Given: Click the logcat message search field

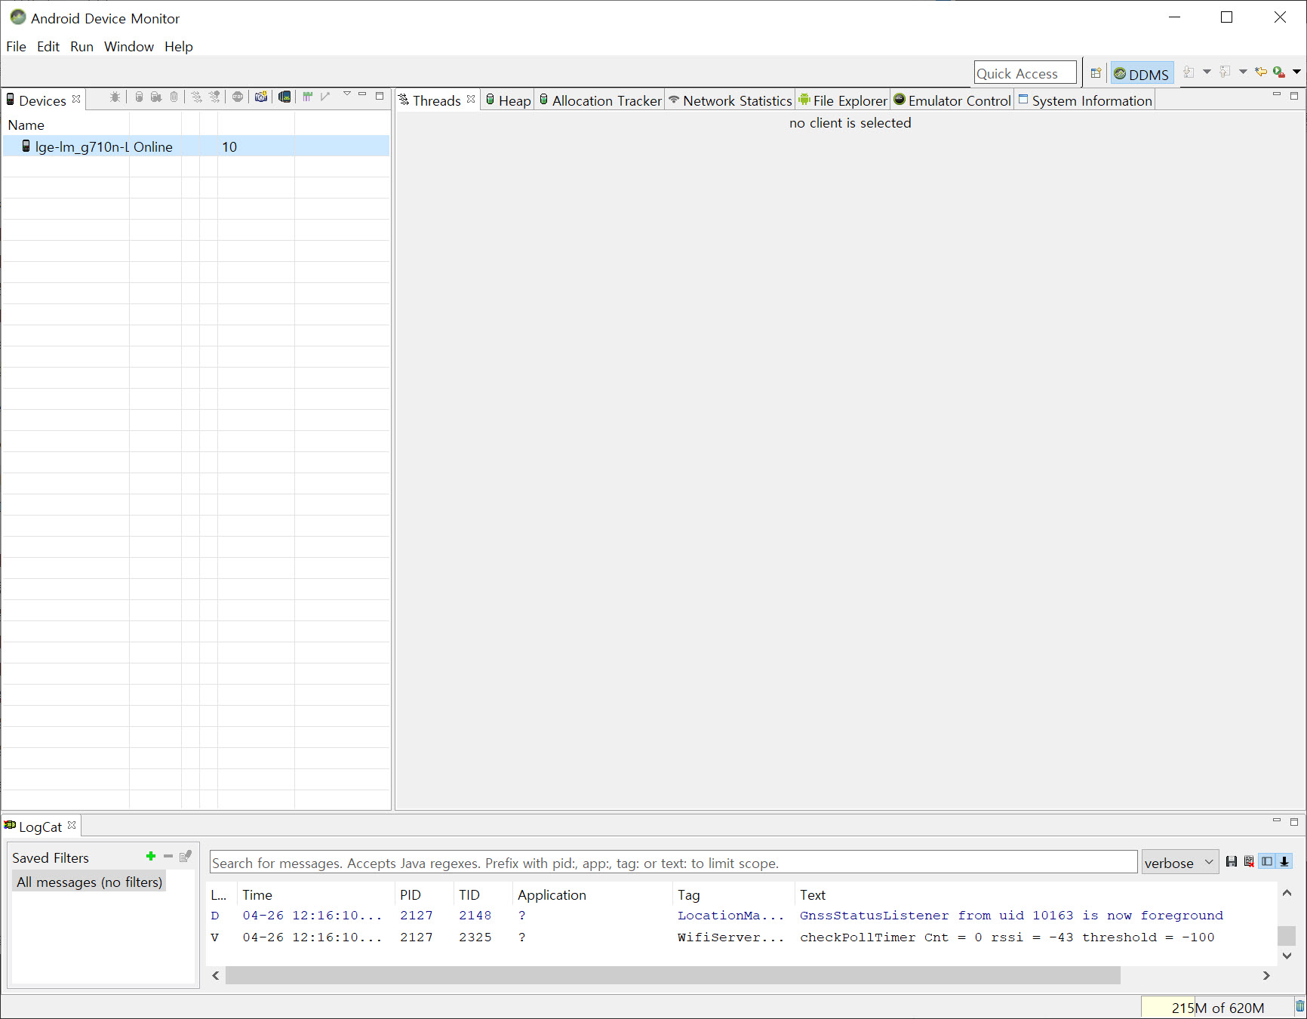Looking at the screenshot, I should pos(673,862).
